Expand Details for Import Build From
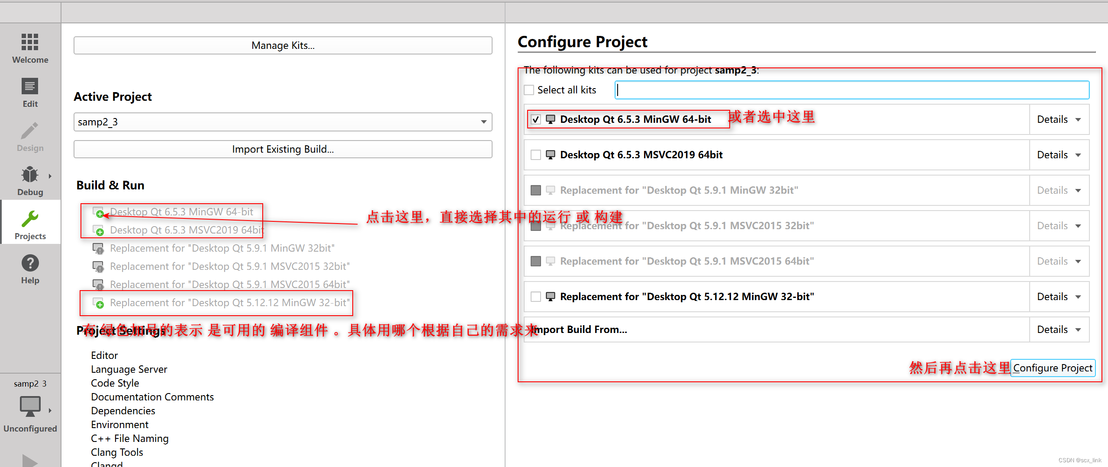The image size is (1108, 467). [x=1059, y=329]
